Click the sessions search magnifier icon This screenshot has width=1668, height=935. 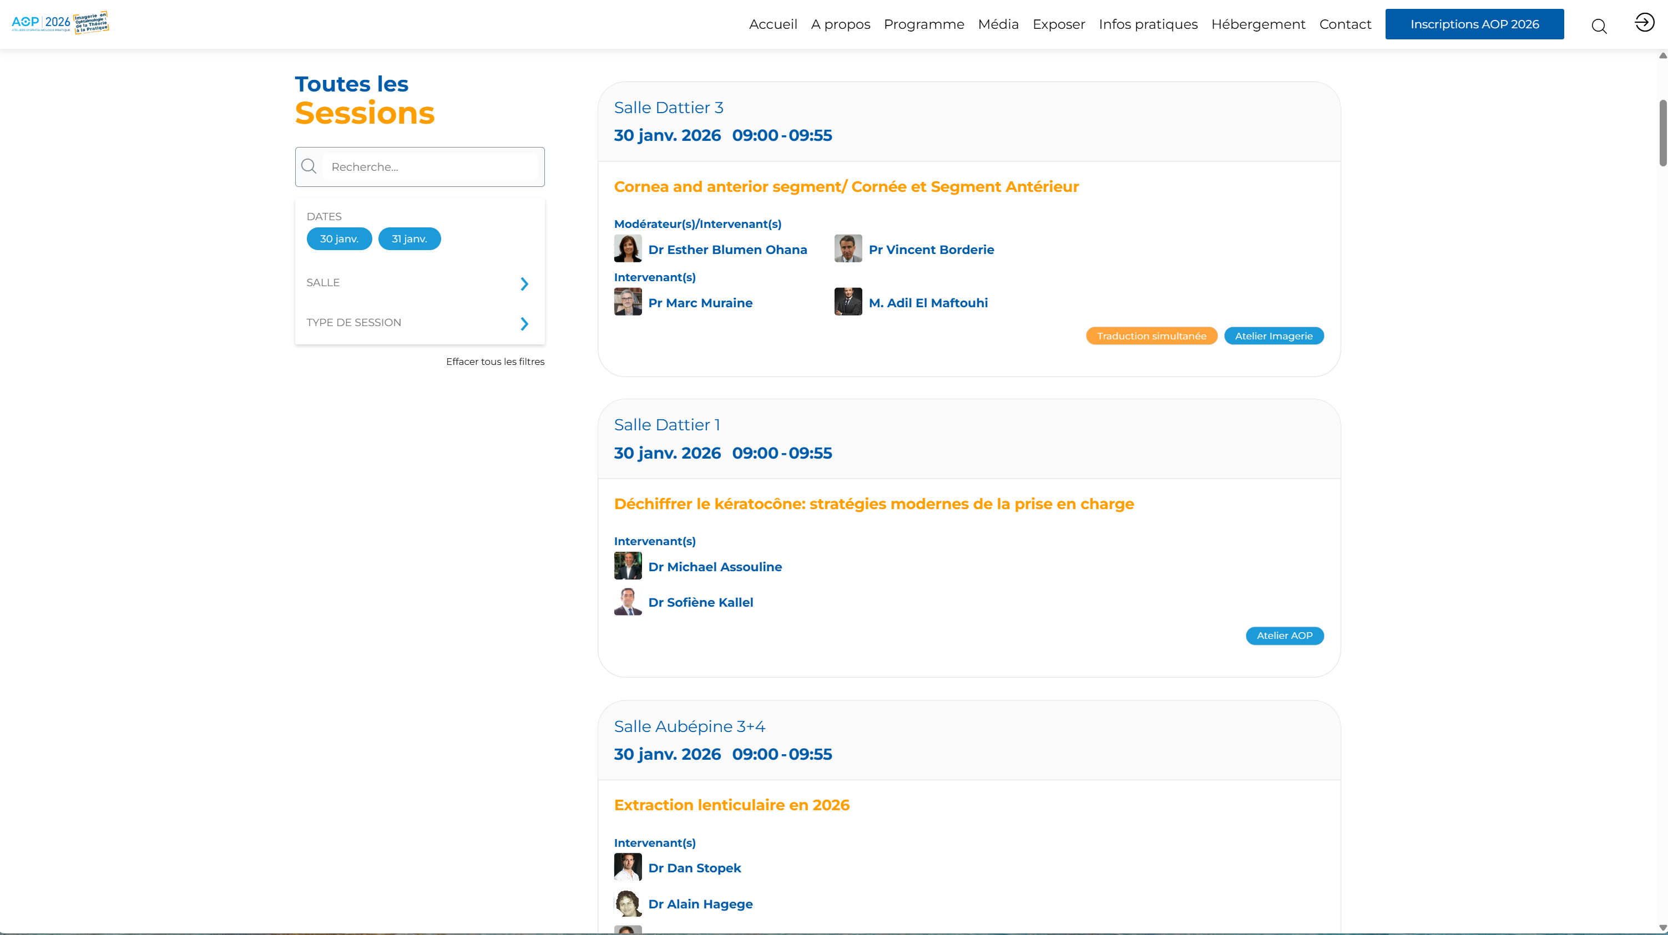coord(309,167)
